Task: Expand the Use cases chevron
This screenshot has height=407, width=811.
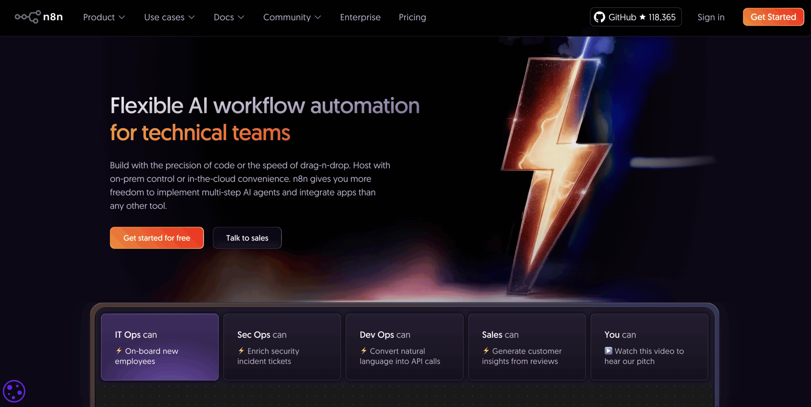Action: 192,17
